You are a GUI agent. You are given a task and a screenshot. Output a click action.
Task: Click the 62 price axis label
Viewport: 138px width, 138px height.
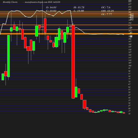point(129,87)
